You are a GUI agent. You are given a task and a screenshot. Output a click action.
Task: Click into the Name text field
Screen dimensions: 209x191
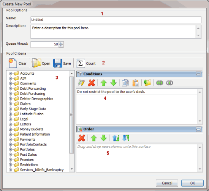click(x=116, y=20)
